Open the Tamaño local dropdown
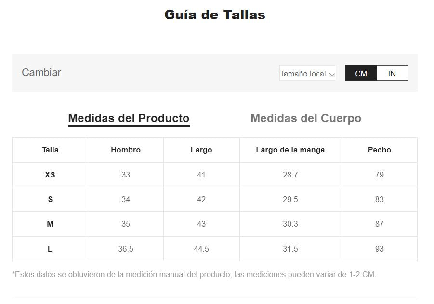This screenshot has height=304, width=434. click(x=307, y=74)
